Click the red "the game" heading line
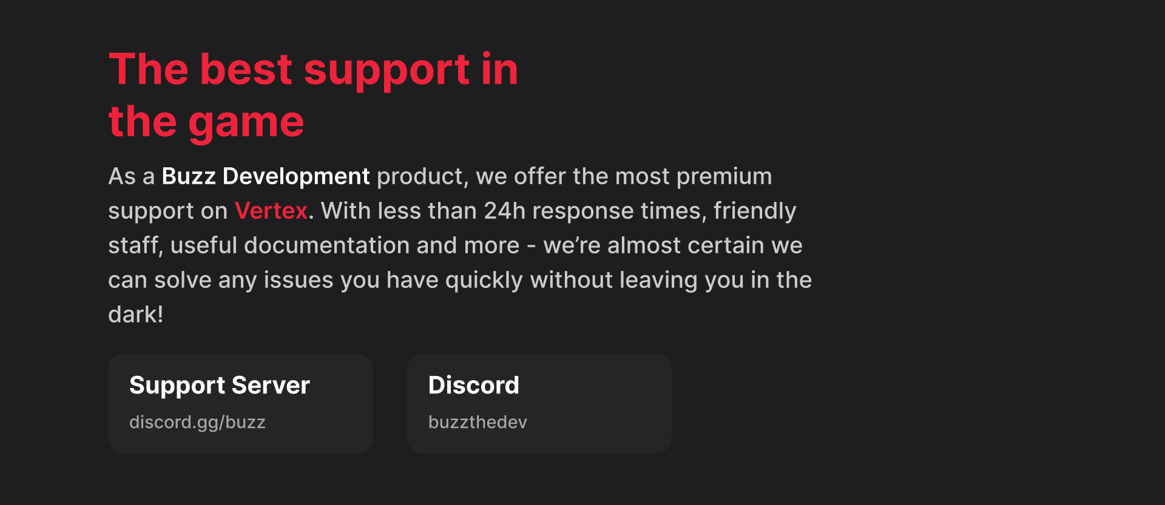The width and height of the screenshot is (1165, 505). 206,122
